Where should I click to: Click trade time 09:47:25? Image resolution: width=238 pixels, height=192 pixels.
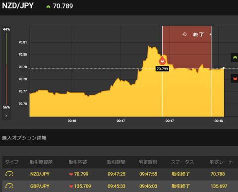pyautogui.click(x=117, y=174)
